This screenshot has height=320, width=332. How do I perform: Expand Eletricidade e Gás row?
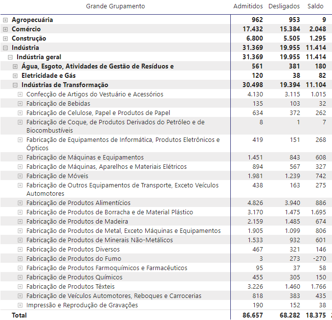click(x=15, y=76)
